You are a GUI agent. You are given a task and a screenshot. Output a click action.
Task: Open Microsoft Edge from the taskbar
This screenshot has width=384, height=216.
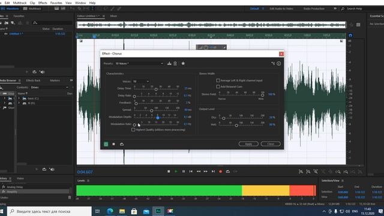coord(110,211)
